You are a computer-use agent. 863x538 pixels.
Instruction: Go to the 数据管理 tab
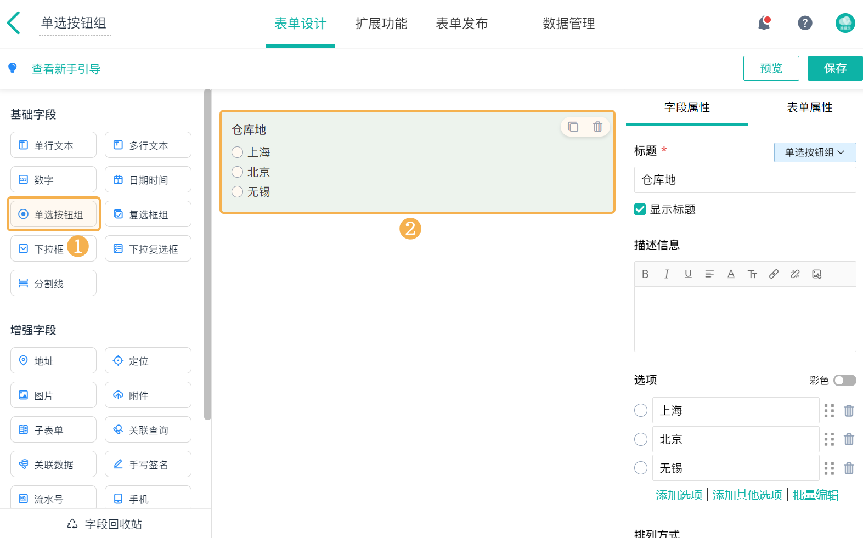click(x=568, y=24)
